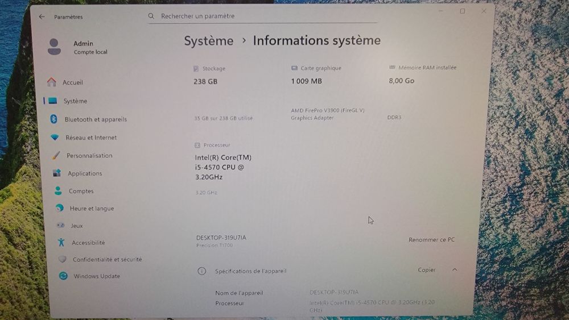This screenshot has width=569, height=320.
Task: Click the Intel(R) Core(TM) i5-4570 processor name
Action: [223, 167]
